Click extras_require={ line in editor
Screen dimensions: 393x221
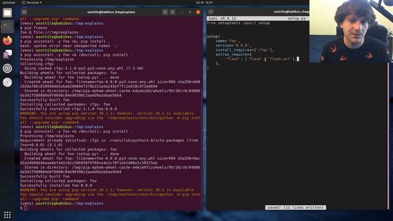(233, 55)
